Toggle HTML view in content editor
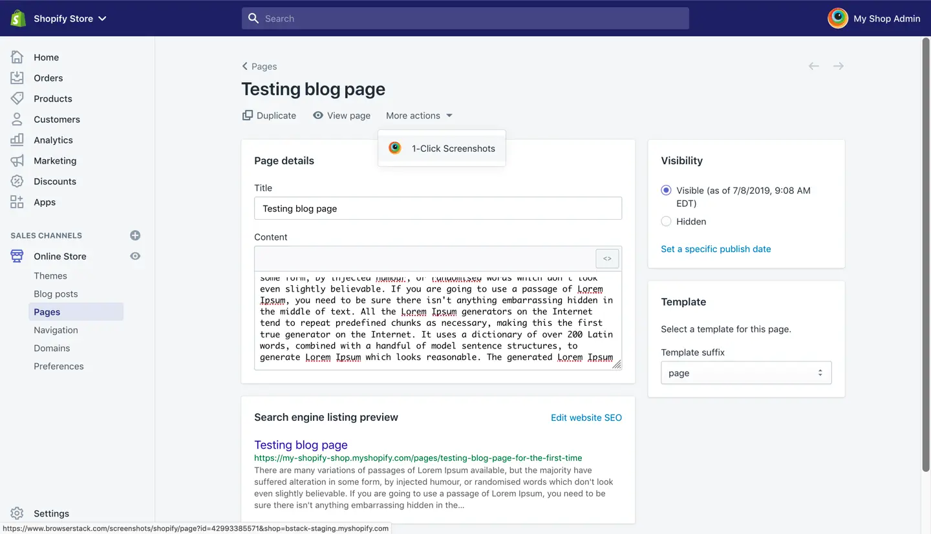This screenshot has height=534, width=931. tap(607, 259)
